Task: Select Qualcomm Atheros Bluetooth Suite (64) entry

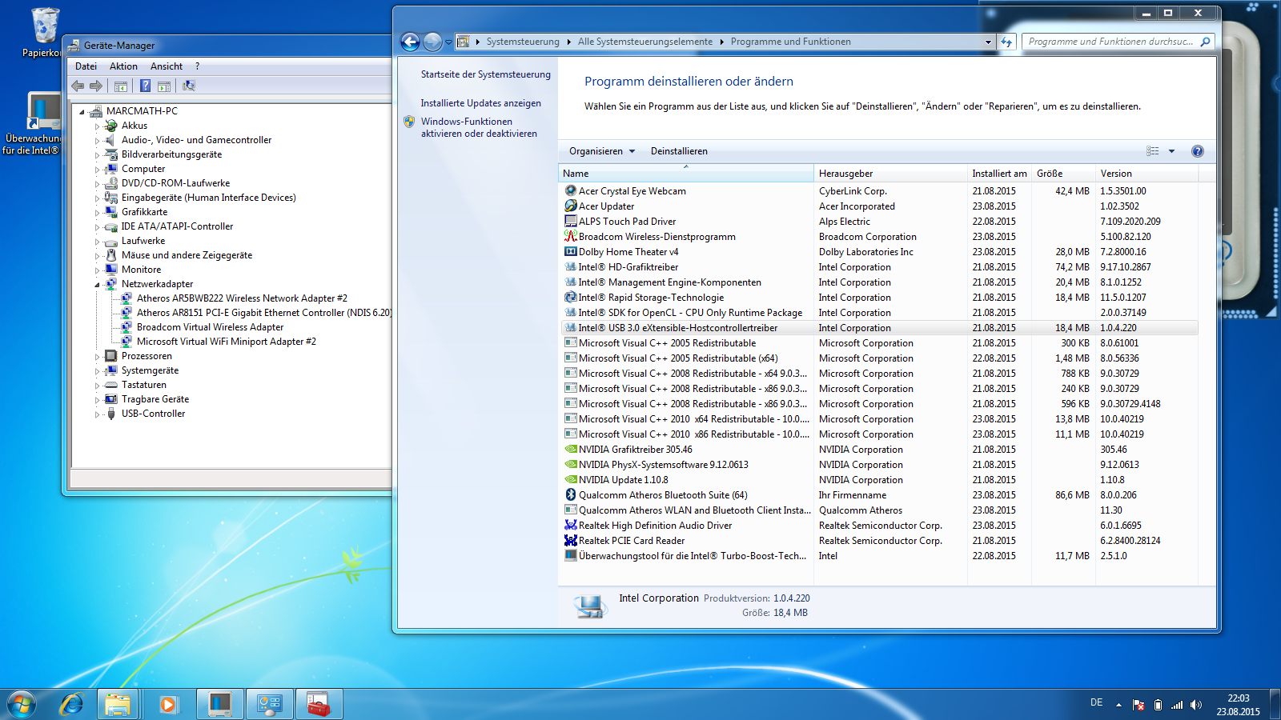Action: pos(880,495)
